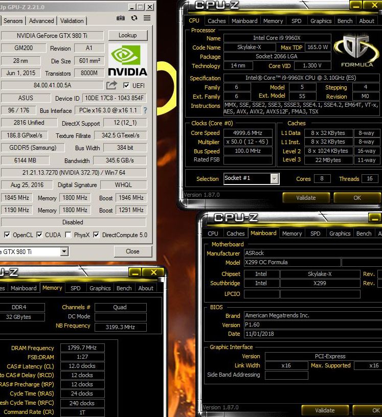Toggle the CUDA checkbox
Screen dimensions: 382x417
pyautogui.click(x=39, y=235)
